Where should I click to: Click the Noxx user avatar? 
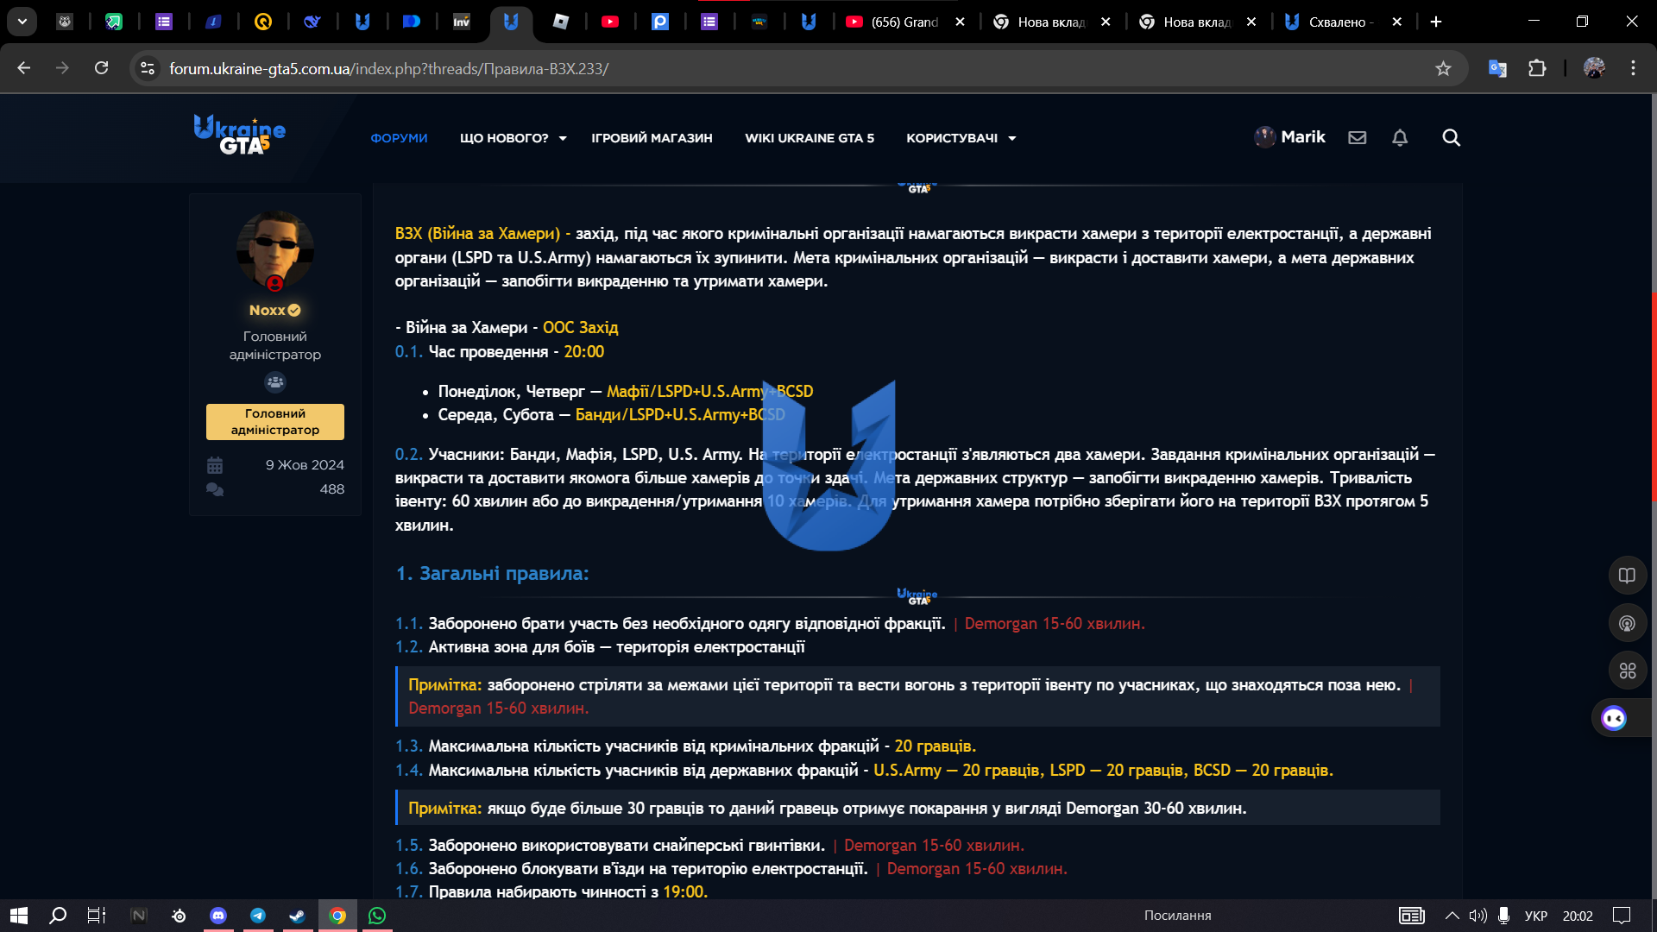(x=275, y=250)
